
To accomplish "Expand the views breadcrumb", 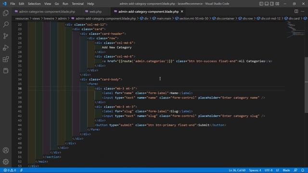I will click(x=36, y=18).
